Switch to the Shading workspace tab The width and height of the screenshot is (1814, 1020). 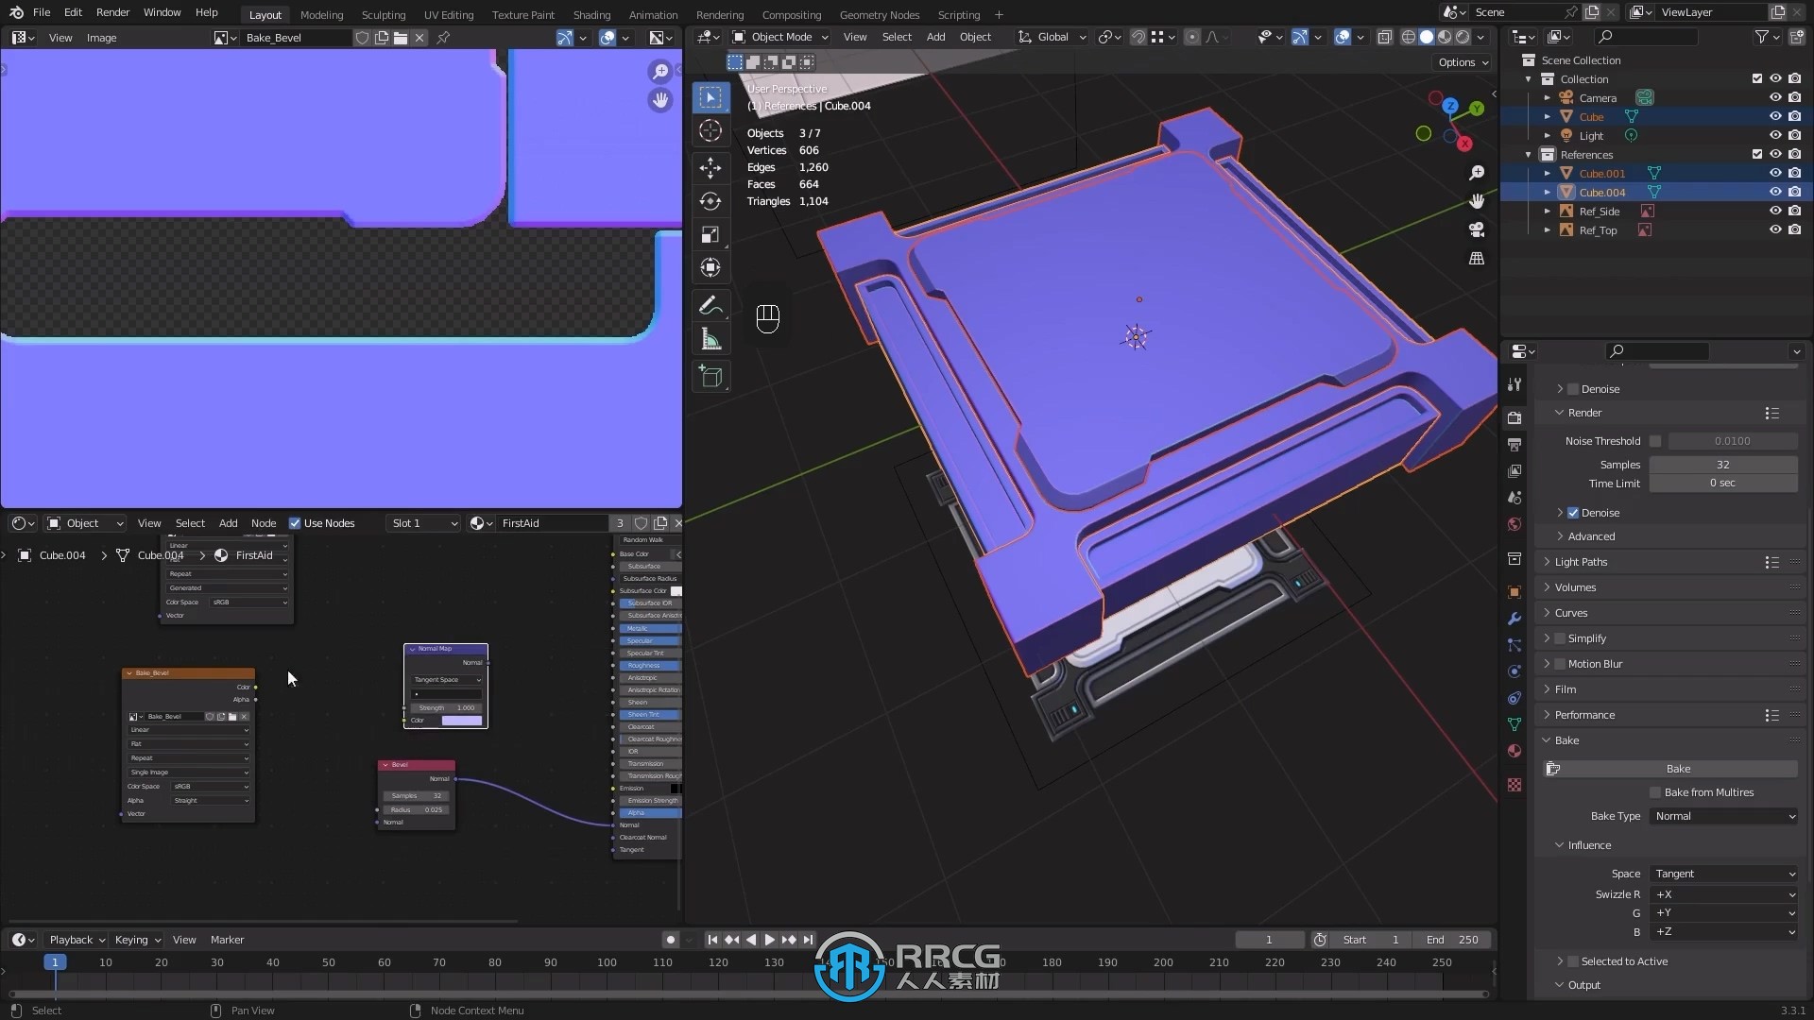click(591, 14)
